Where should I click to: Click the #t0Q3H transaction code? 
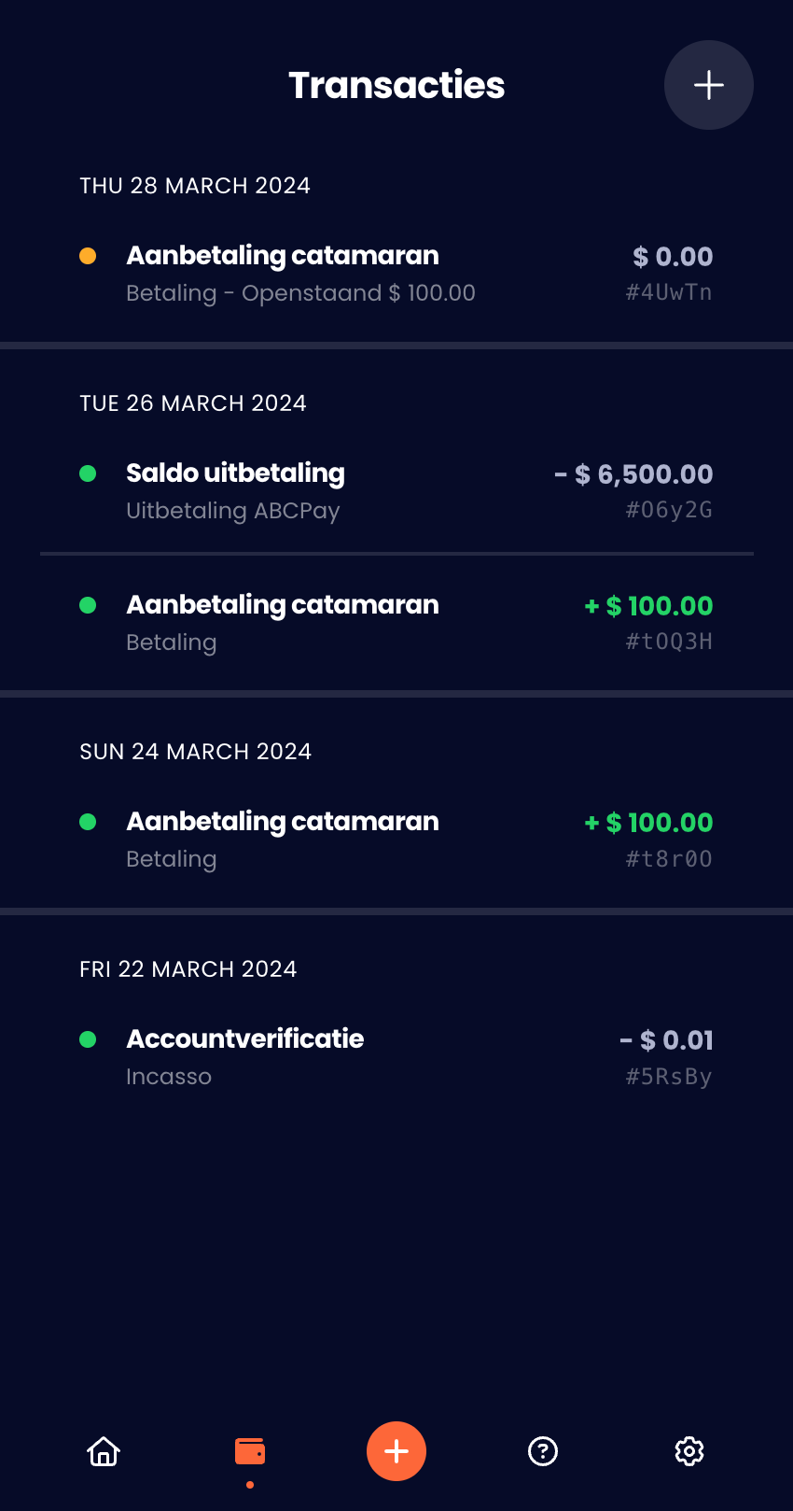669,642
